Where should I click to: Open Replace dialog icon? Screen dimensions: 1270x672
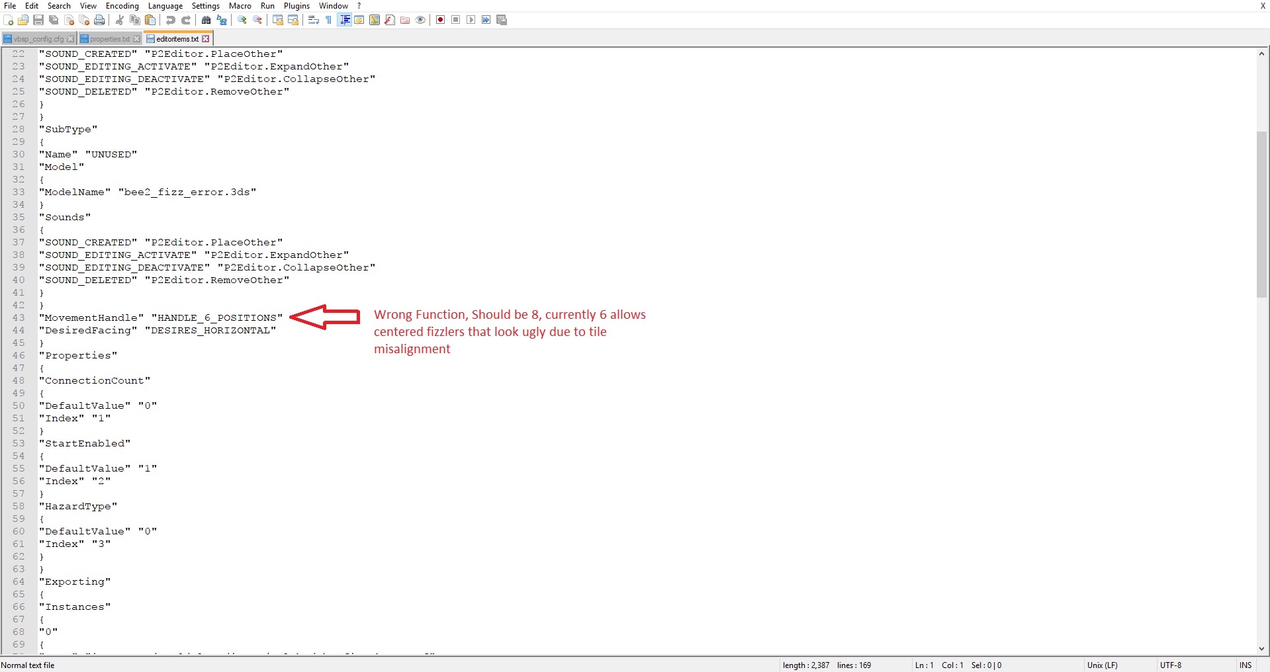coord(222,20)
